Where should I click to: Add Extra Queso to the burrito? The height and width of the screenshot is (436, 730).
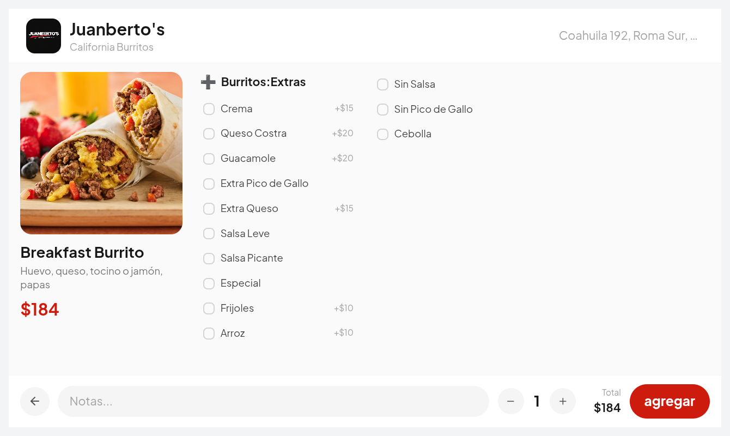209,209
